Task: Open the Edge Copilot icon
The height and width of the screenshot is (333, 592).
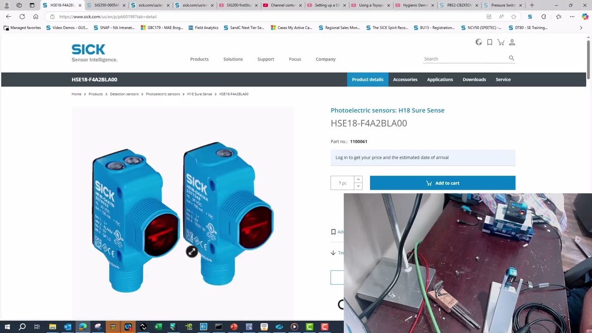Action: pos(585,17)
